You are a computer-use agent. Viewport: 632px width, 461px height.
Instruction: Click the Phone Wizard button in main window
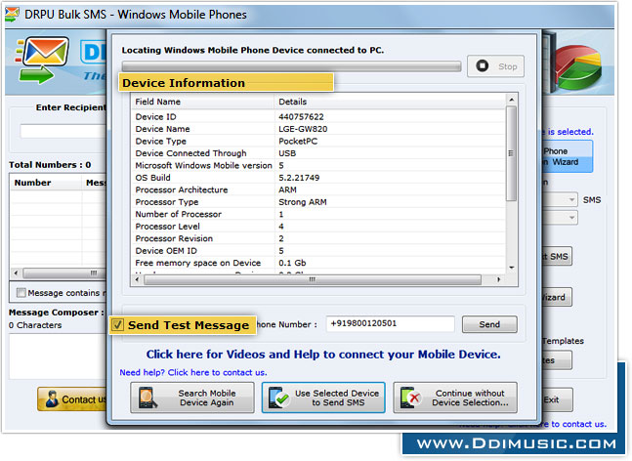pos(568,156)
